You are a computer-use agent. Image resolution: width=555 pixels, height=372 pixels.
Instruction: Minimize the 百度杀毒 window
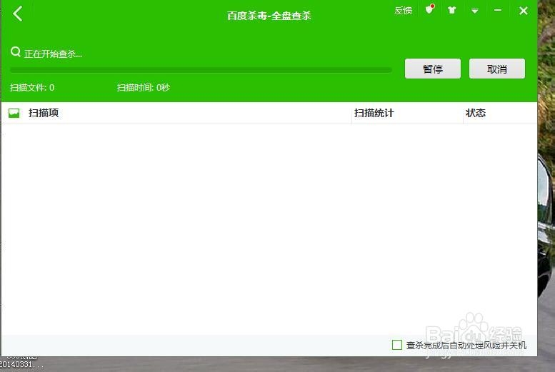coord(498,10)
